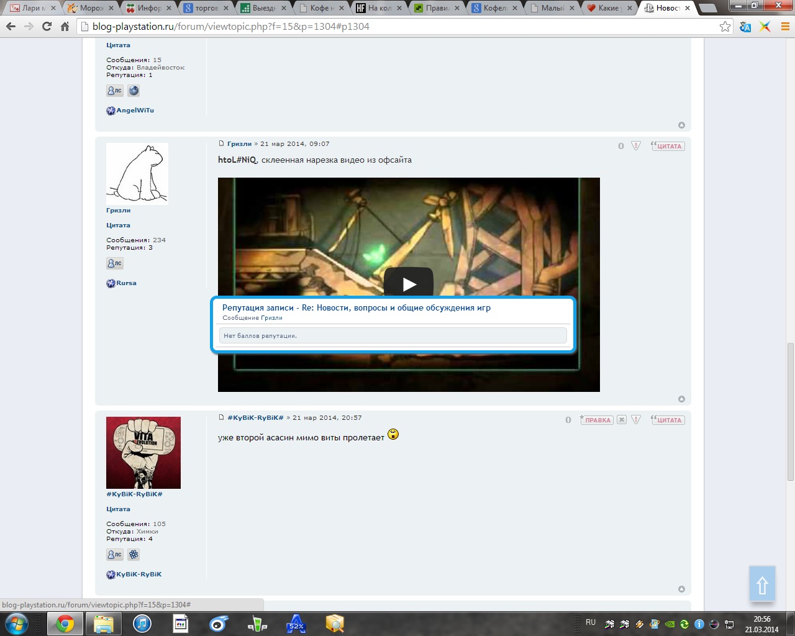
Task: Click "Нет баллов репутации." text in popup
Action: 260,336
